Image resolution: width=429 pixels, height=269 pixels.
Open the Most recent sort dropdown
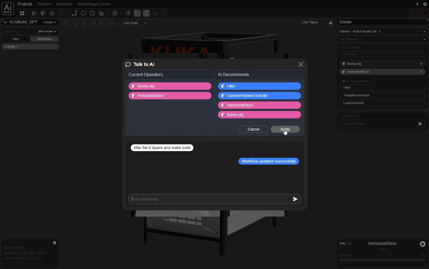pos(47,31)
